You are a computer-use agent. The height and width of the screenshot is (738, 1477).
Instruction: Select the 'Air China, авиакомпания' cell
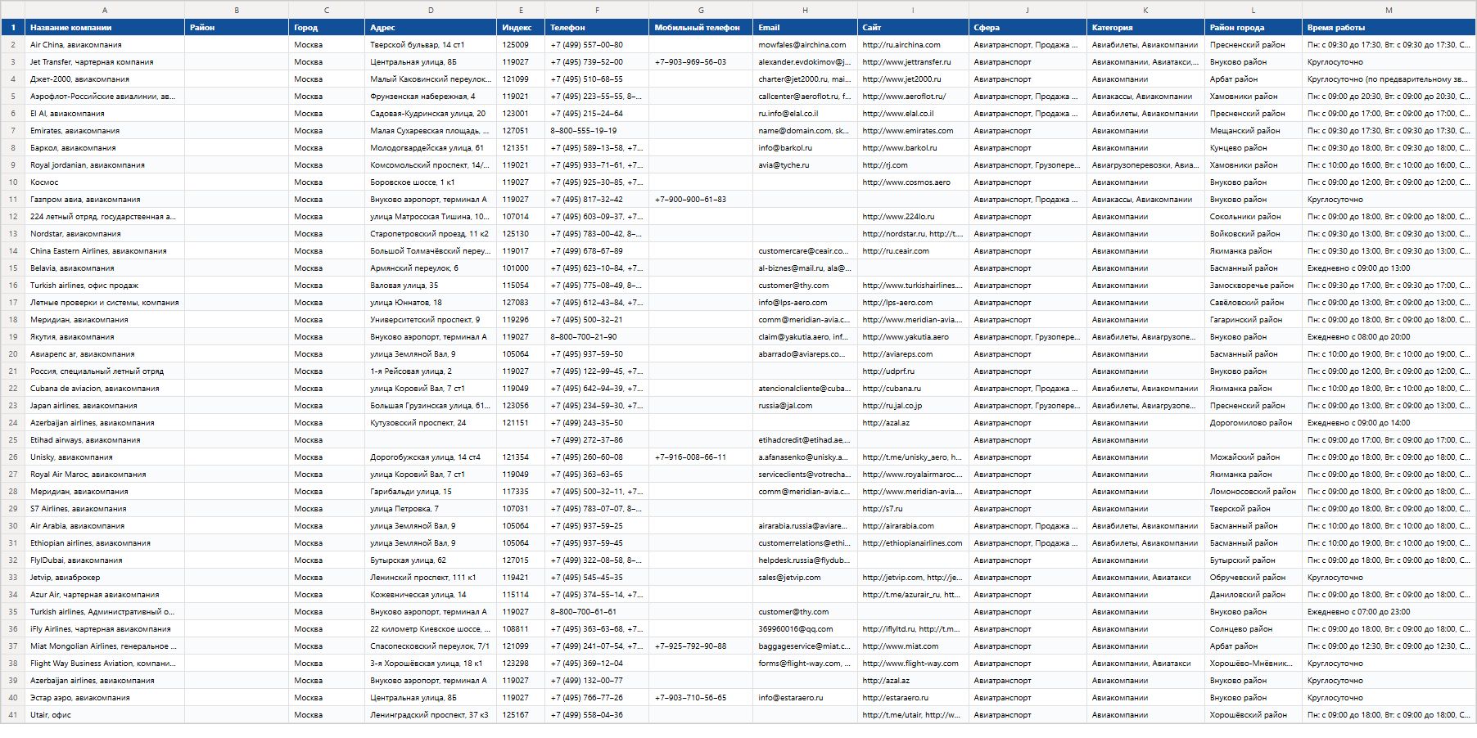point(105,45)
